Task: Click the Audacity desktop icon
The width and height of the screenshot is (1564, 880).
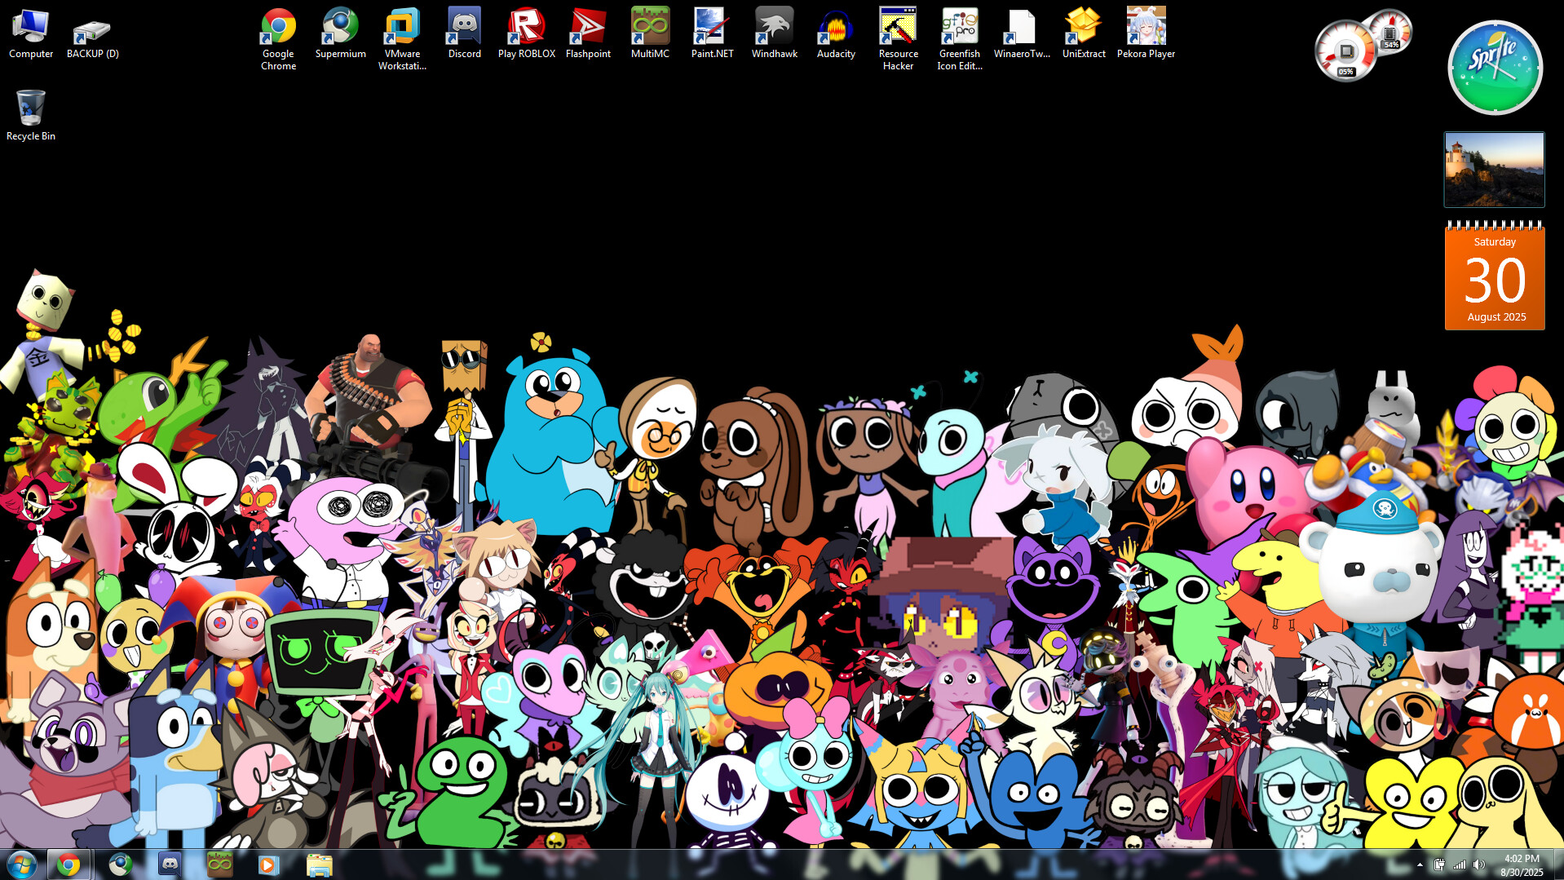Action: 836,29
